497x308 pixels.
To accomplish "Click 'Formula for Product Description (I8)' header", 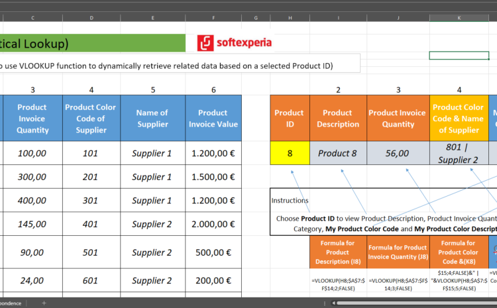I will point(338,252).
